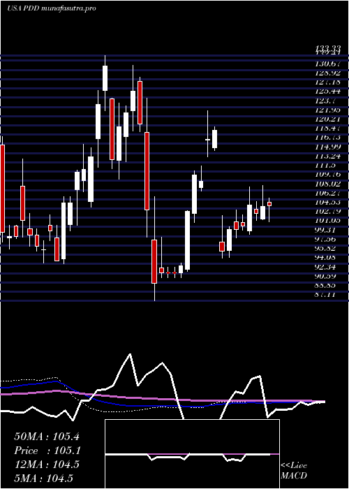Click the 114.99 price axis label
The height and width of the screenshot is (489, 349).
pyautogui.click(x=328, y=147)
